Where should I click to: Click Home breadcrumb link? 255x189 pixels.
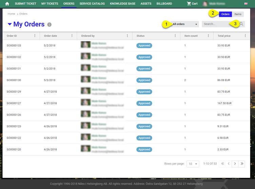[12, 14]
